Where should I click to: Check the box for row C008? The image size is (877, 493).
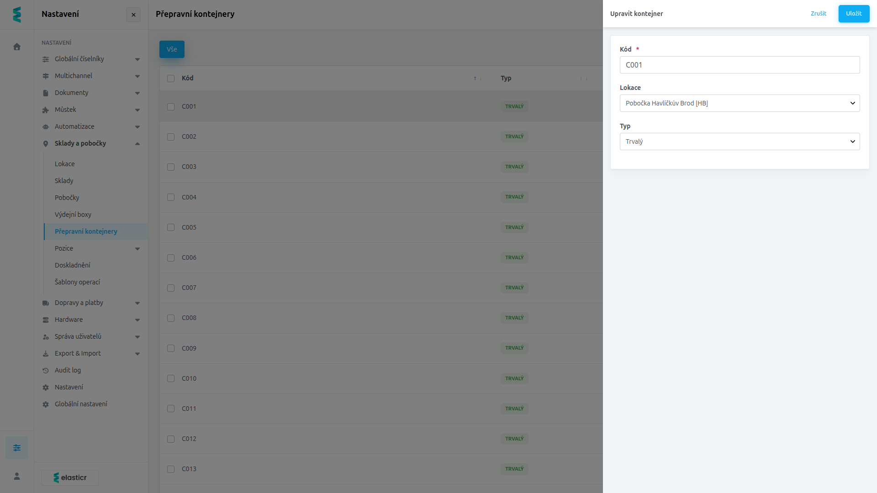[x=171, y=318]
